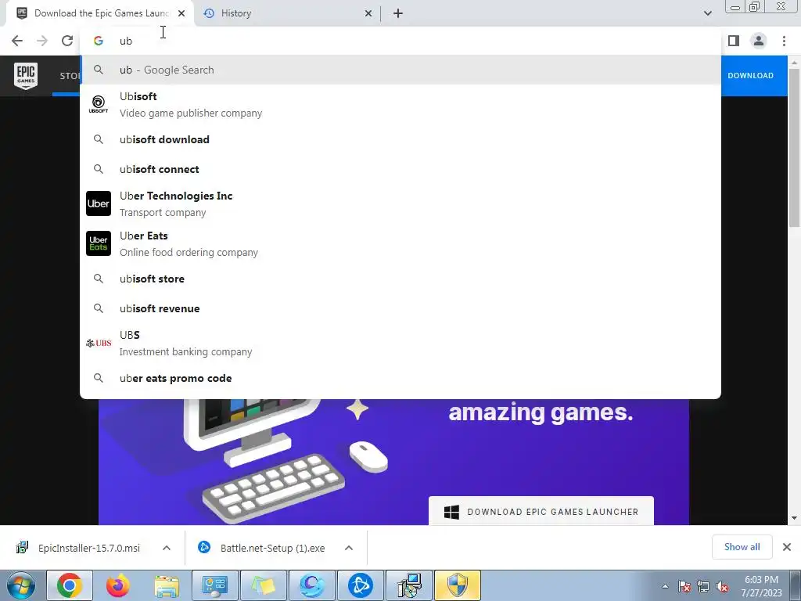Click the Uber Eats logo icon
The height and width of the screenshot is (601, 801).
(x=99, y=243)
